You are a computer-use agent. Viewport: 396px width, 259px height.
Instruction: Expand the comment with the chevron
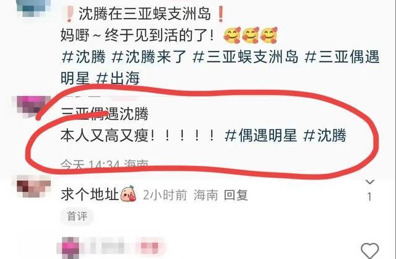tap(370, 182)
